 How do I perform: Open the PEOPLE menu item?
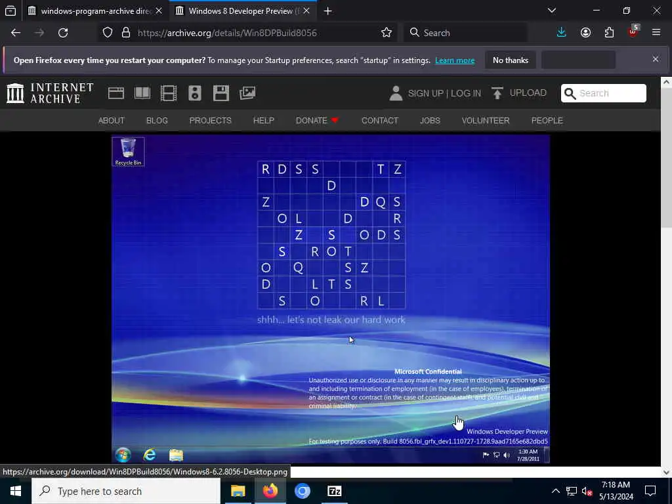point(547,121)
